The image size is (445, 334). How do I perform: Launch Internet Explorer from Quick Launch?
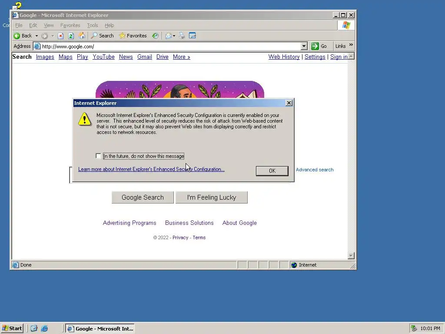tap(44, 329)
